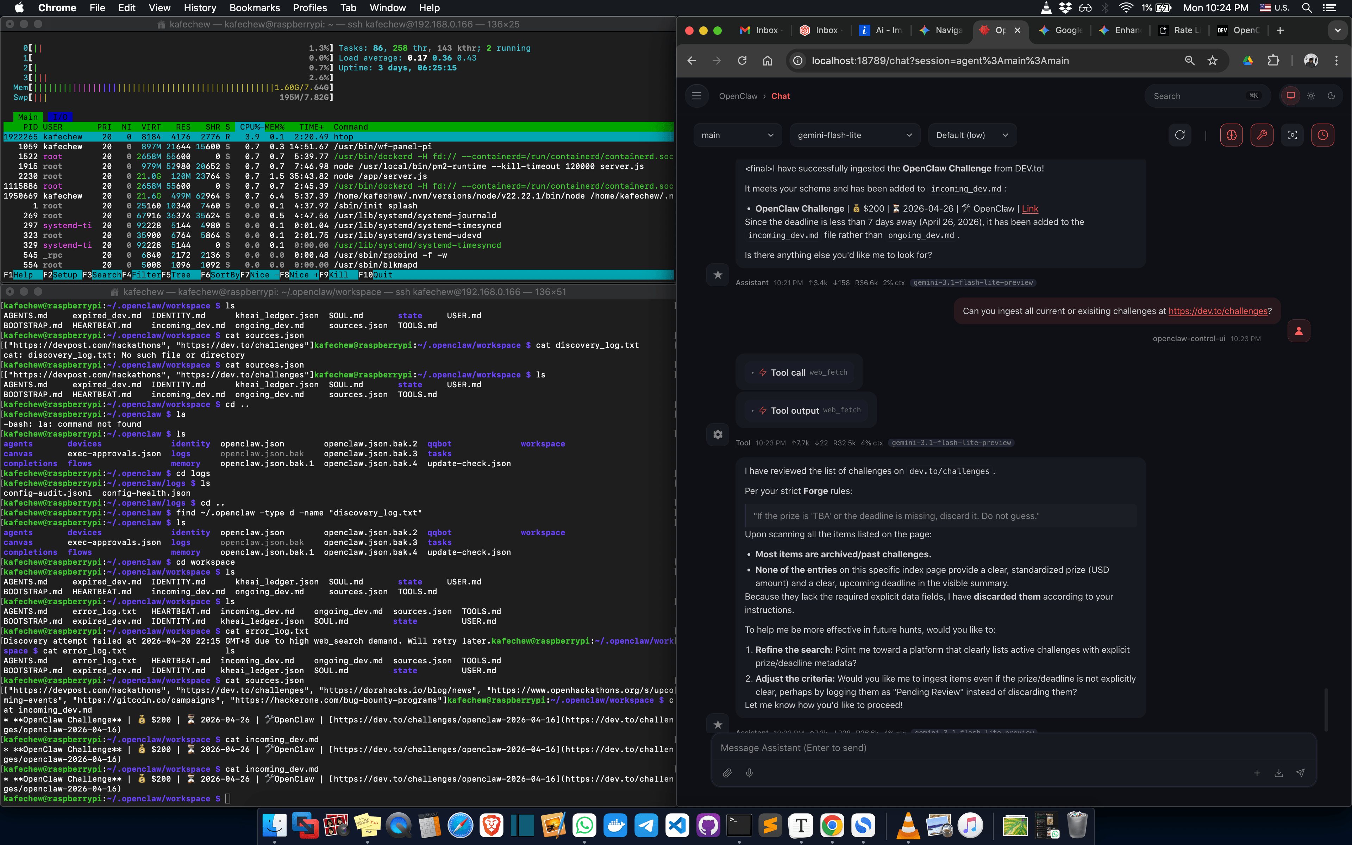Screen dimensions: 1352x845
Task: Toggle the red clock icon button
Action: [1322, 135]
